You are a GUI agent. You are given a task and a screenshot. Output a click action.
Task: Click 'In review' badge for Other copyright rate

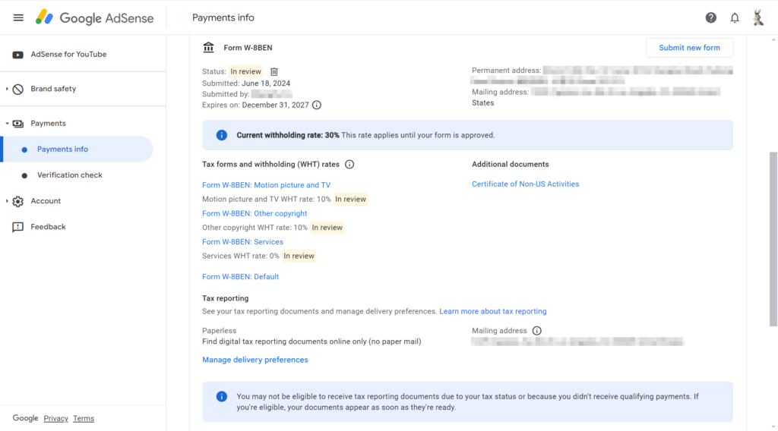(327, 228)
